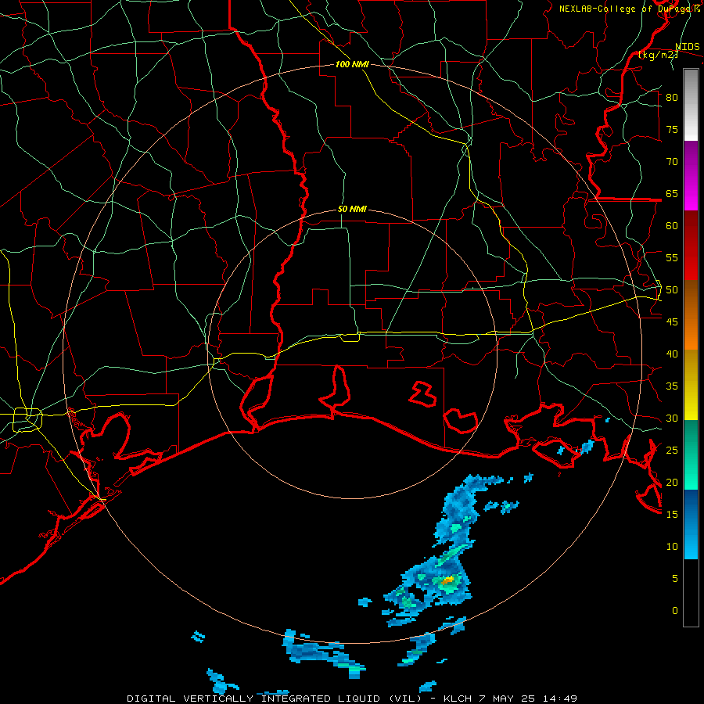Click the color scale value 55
704x704 pixels.
click(672, 257)
